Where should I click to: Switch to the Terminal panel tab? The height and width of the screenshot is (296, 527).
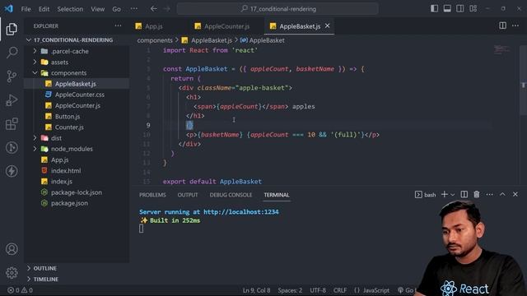click(277, 195)
